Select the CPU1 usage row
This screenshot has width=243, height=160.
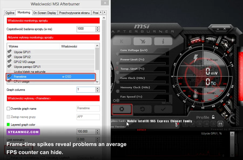[x=51, y=82]
